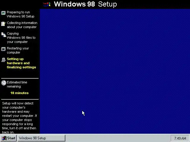The image size is (190, 142).
Task: Click the 'Windows 98 Setup' title text
Action: 85,4
